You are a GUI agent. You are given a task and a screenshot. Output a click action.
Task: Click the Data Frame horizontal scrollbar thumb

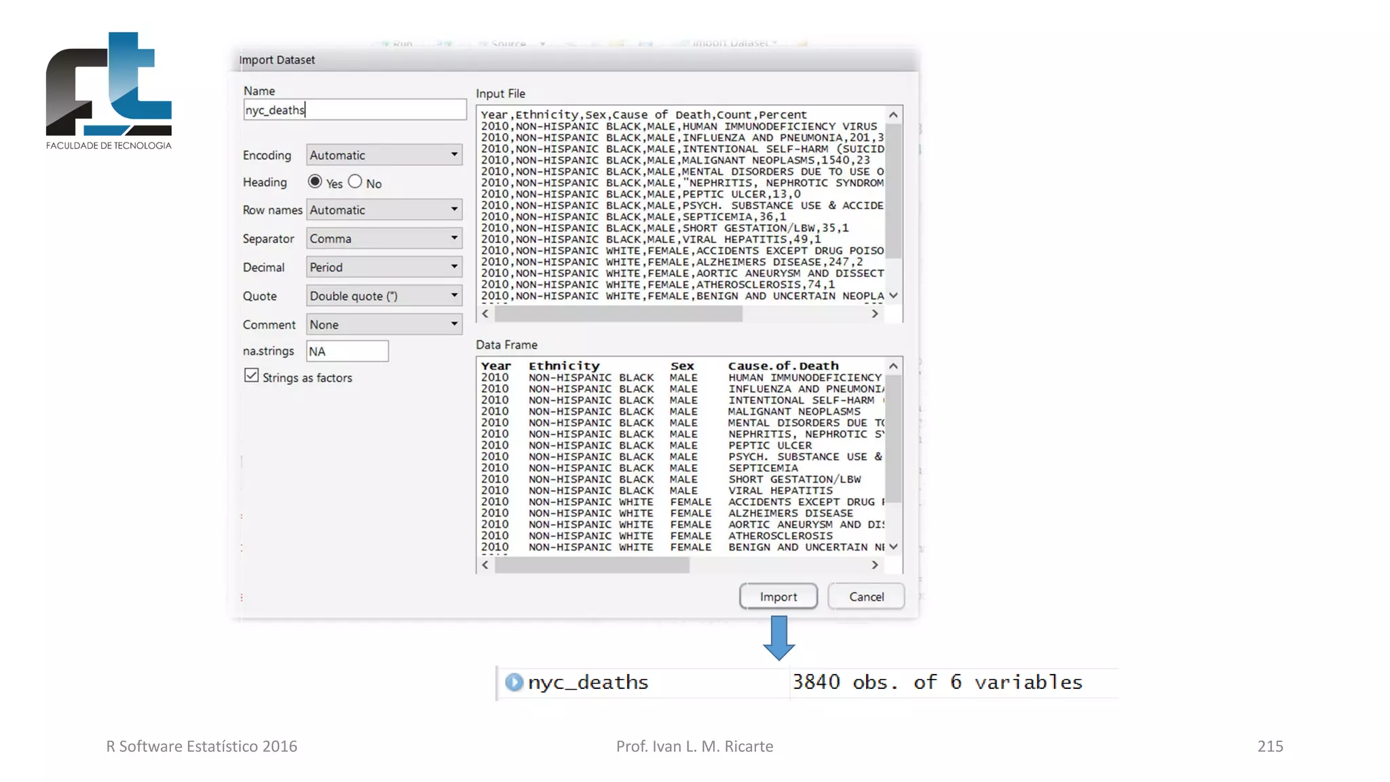point(592,565)
